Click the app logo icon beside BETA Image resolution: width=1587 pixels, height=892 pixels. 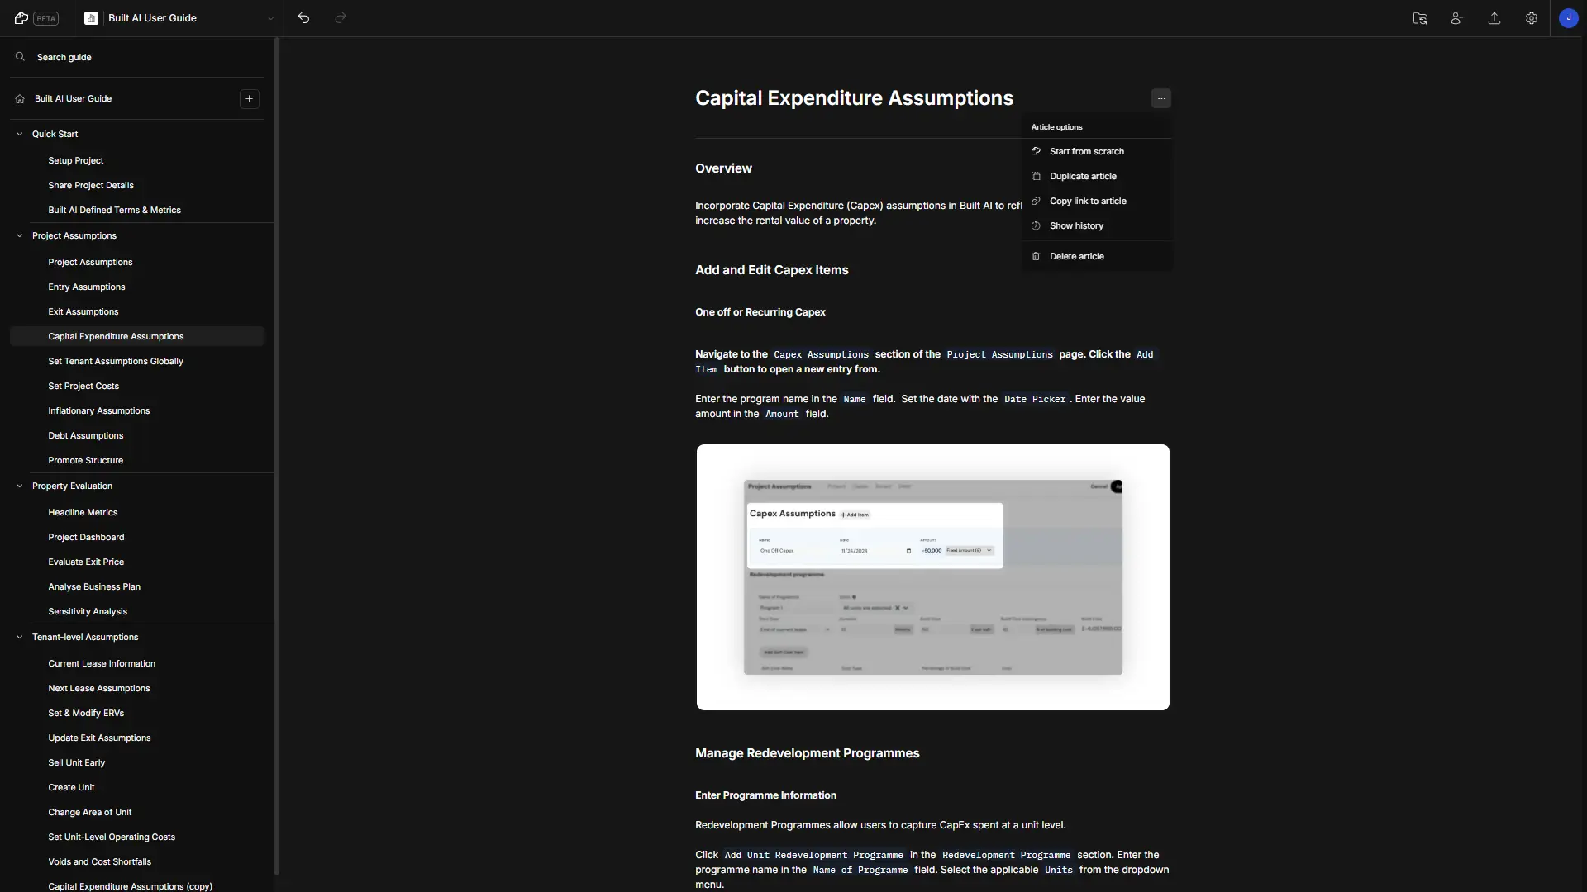point(21,18)
